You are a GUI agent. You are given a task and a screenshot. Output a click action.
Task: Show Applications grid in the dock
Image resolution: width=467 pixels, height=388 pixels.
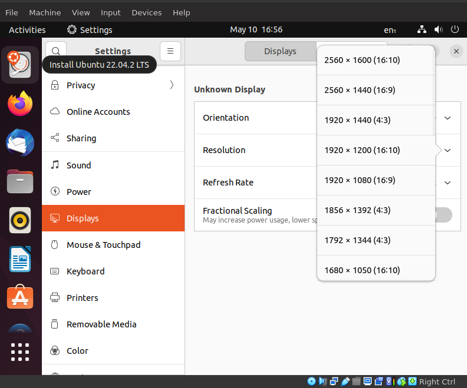pyautogui.click(x=20, y=352)
